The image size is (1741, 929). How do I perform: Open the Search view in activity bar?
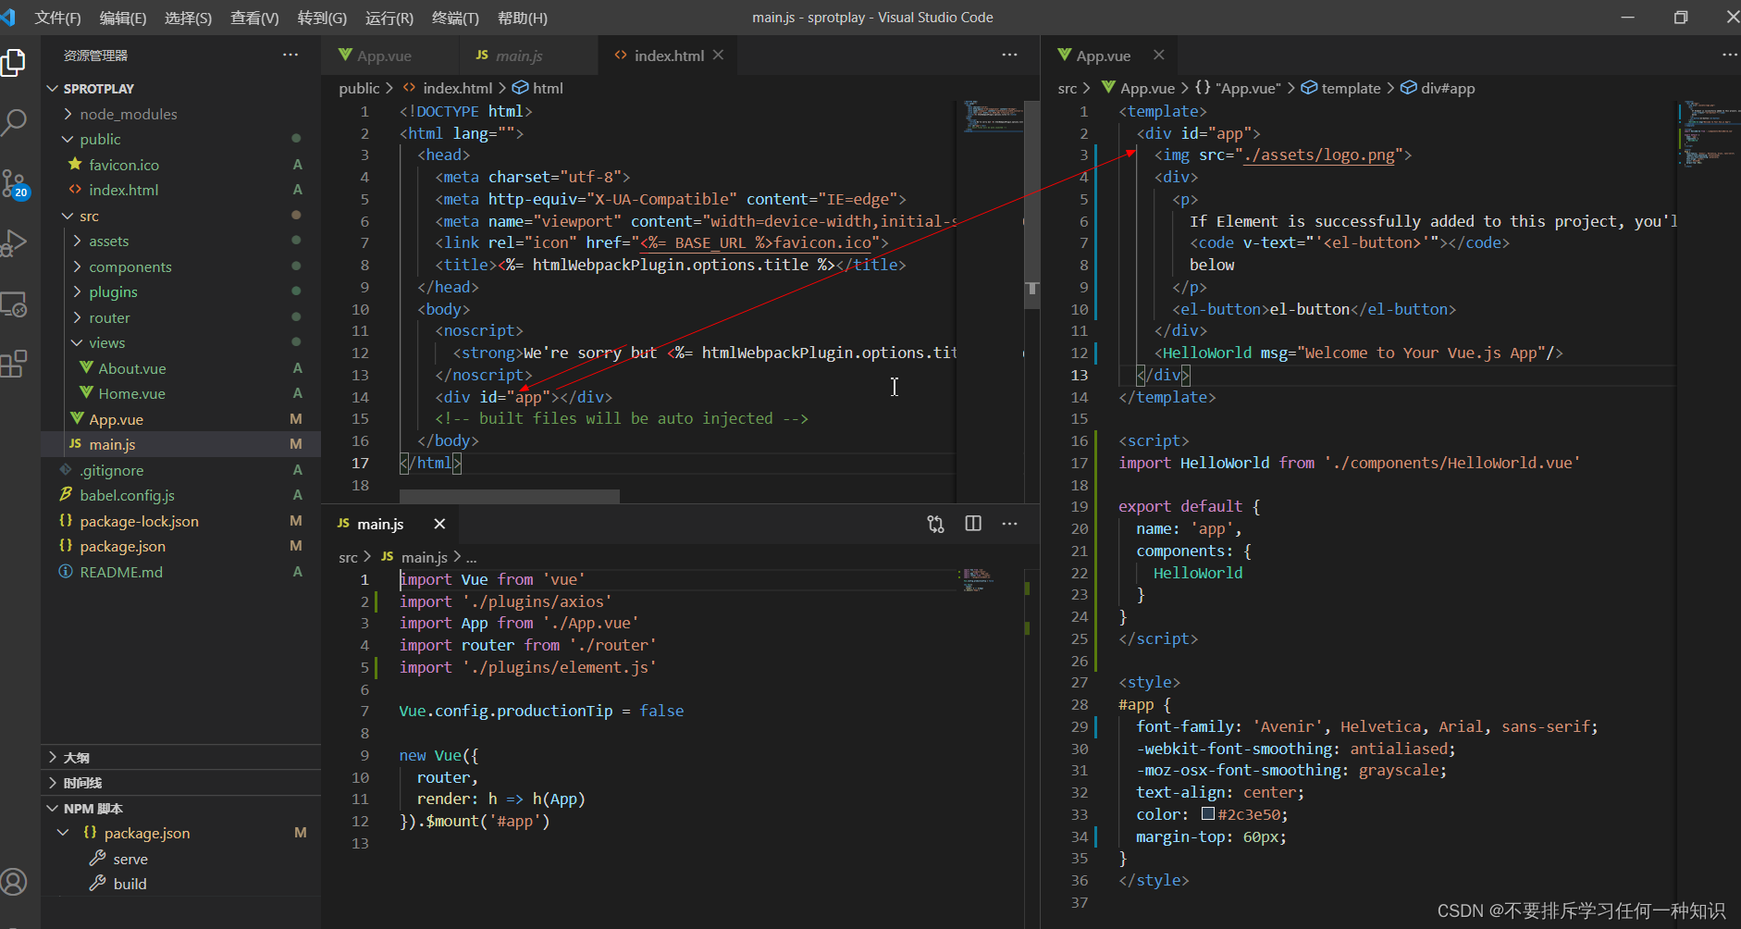coord(14,121)
